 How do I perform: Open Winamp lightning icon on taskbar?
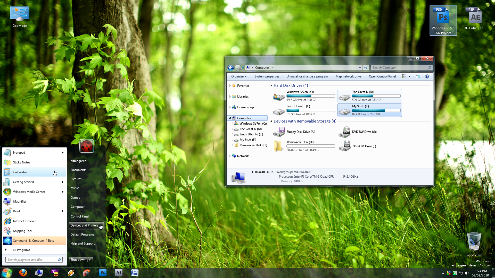[71, 273]
